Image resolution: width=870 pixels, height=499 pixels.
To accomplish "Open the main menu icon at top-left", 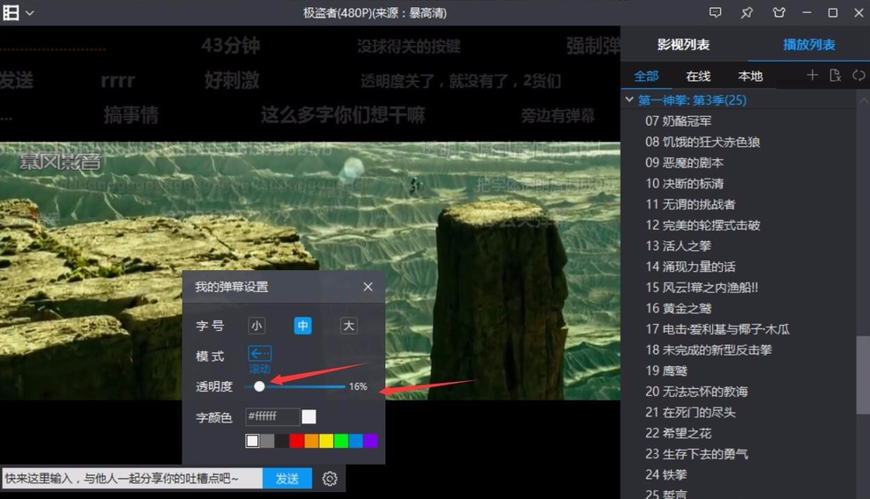I will (11, 12).
